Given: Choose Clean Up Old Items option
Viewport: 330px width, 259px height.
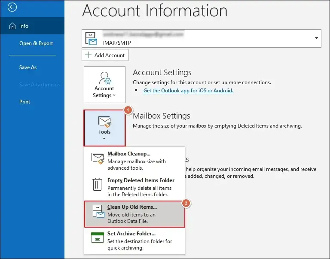Looking at the screenshot, I should (x=134, y=214).
